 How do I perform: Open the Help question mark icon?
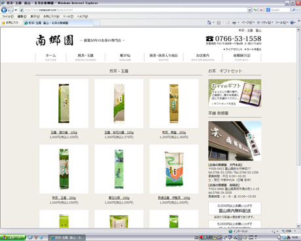coord(292,22)
